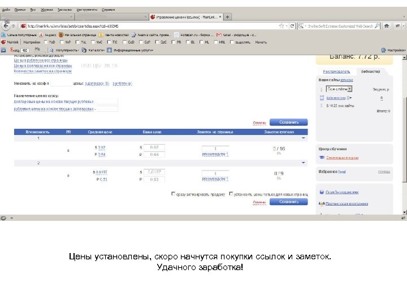Viewport: 407px width, 305px height.
Task: Toggle the YaD checkbox
Action: pyautogui.click(x=46, y=42)
